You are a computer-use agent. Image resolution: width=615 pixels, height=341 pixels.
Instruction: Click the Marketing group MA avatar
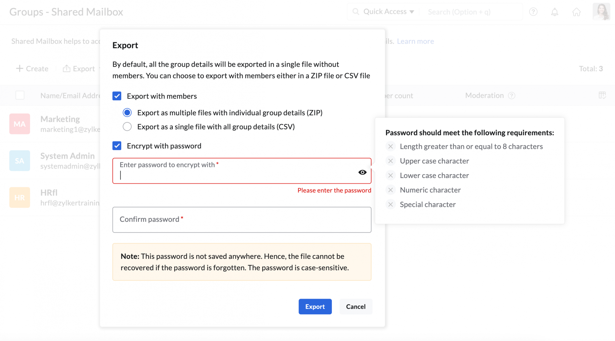[20, 124]
